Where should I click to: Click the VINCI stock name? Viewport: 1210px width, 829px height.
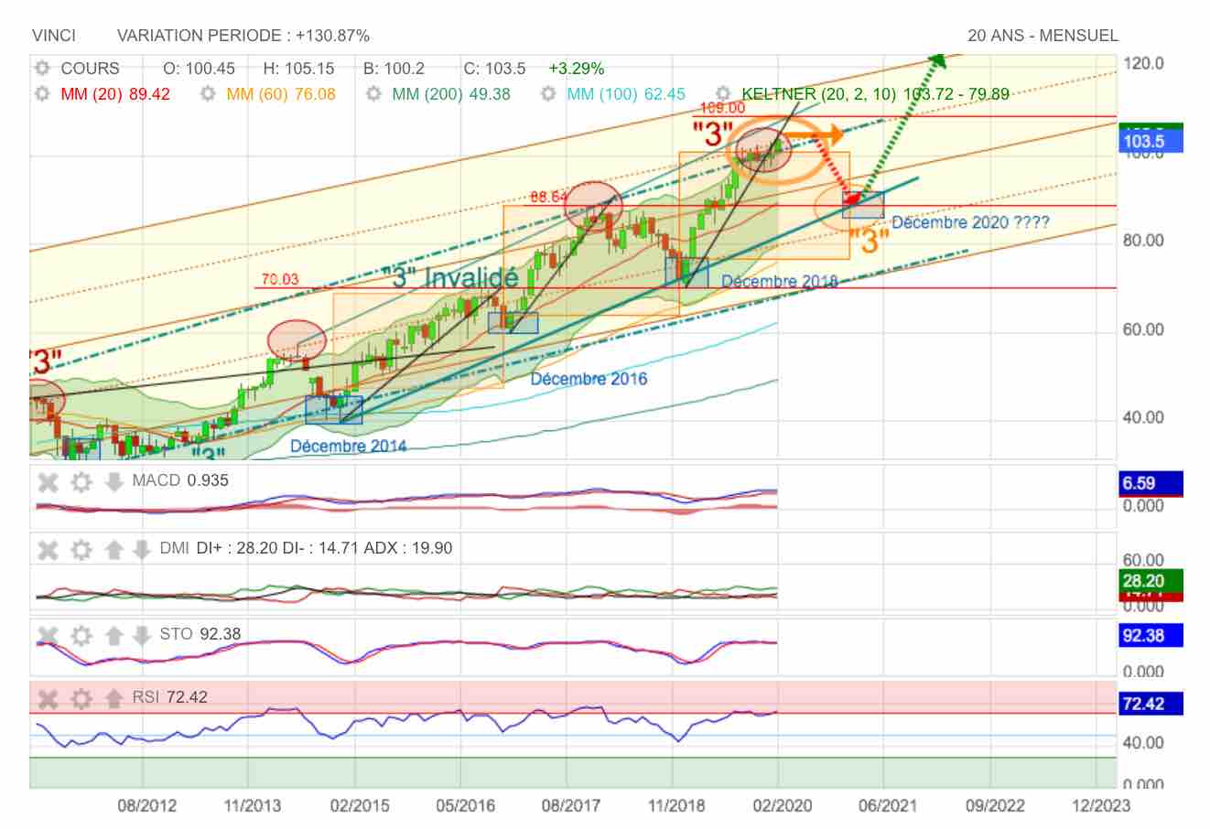point(54,36)
